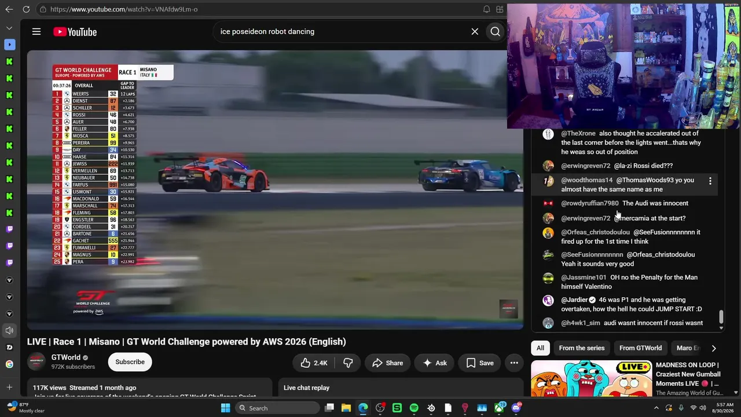Open Microsoft Edge from the taskbar

[363, 408]
